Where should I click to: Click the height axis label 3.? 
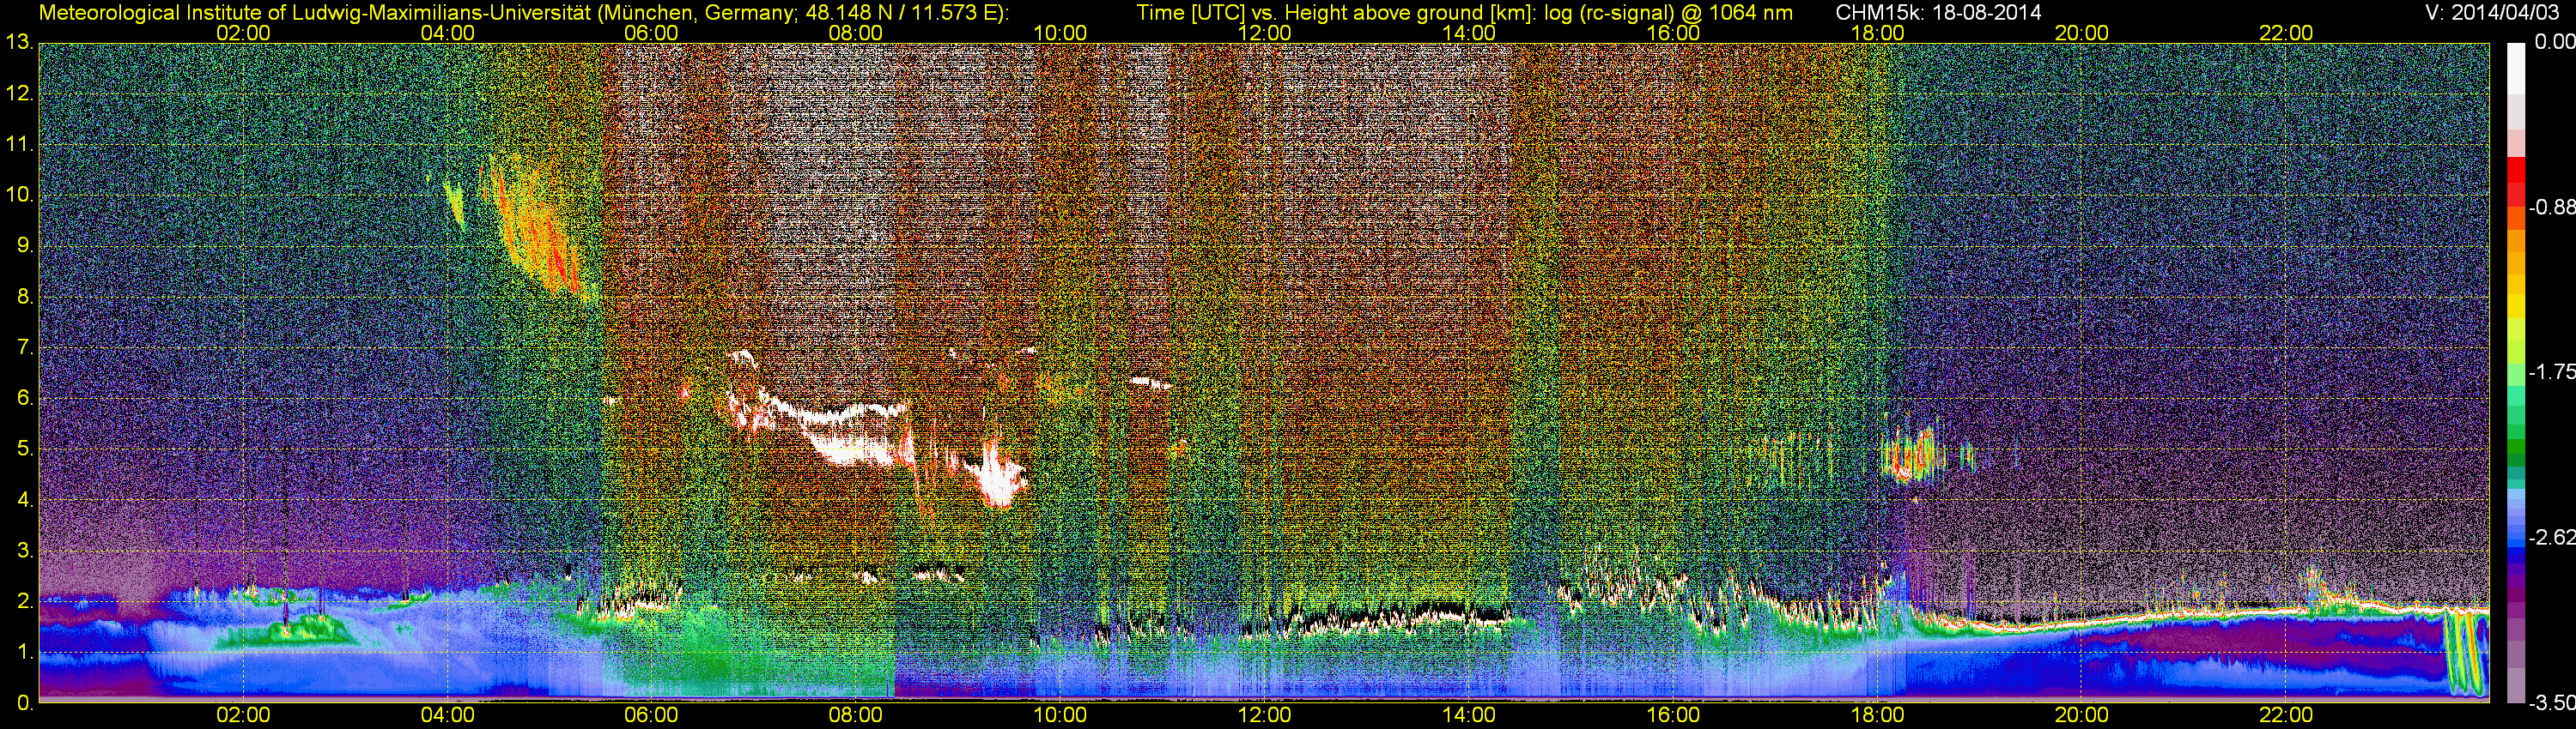[25, 551]
